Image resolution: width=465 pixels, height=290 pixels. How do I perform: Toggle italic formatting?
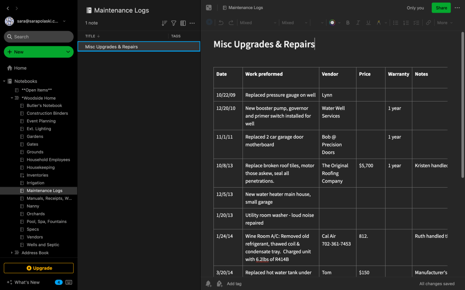(358, 23)
